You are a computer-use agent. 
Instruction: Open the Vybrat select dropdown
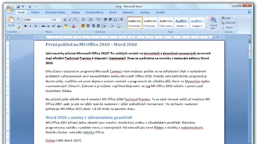[x=228, y=28]
